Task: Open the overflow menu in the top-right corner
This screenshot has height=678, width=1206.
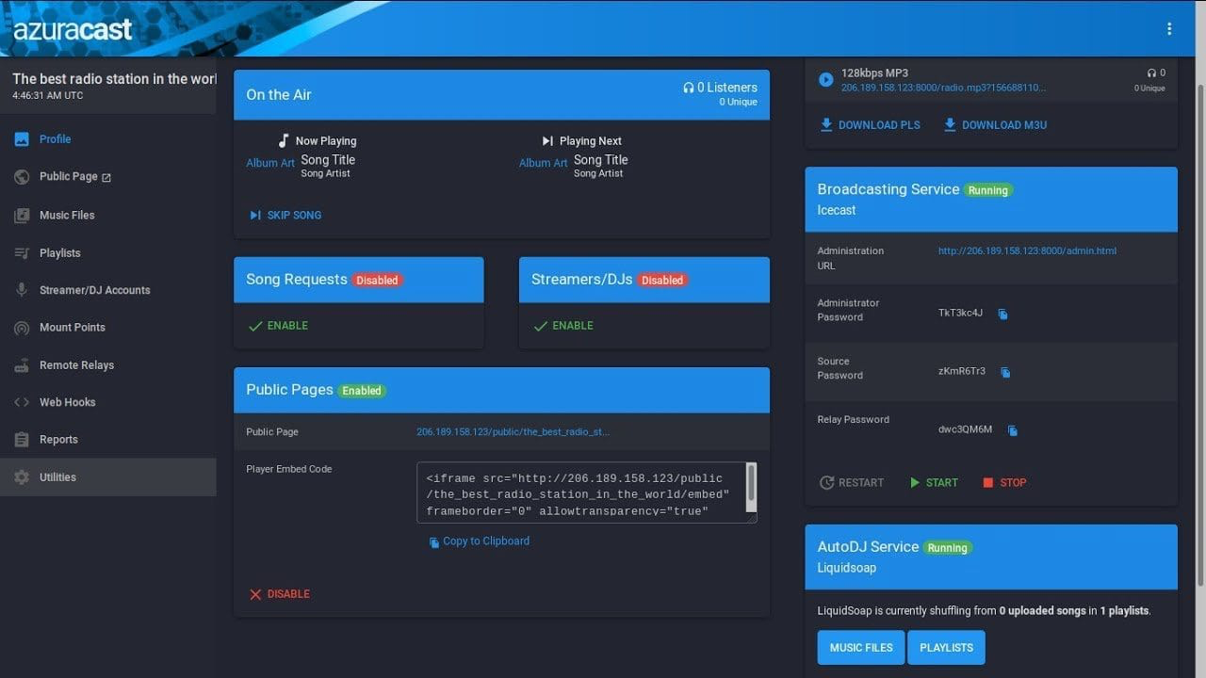Action: coord(1169,28)
